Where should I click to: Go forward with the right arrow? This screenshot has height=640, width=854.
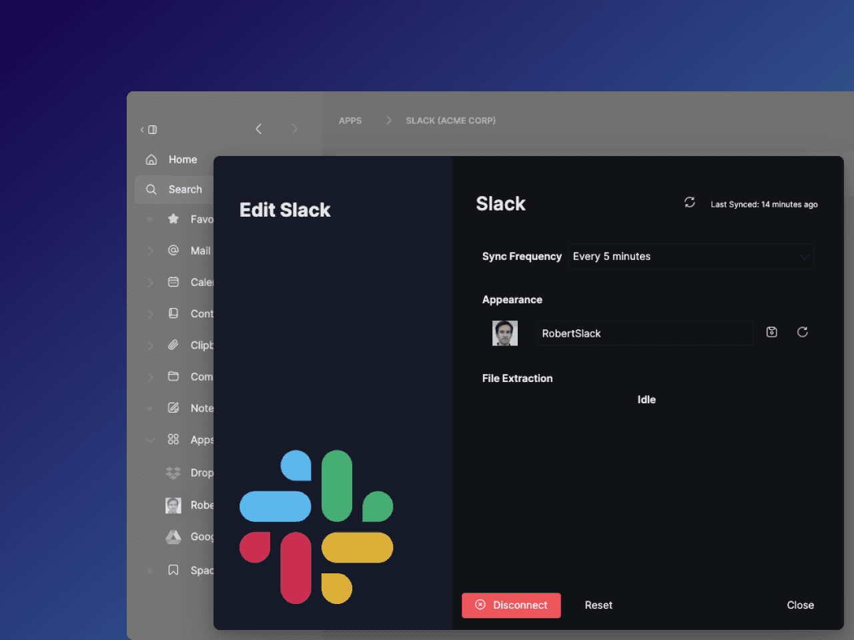294,129
